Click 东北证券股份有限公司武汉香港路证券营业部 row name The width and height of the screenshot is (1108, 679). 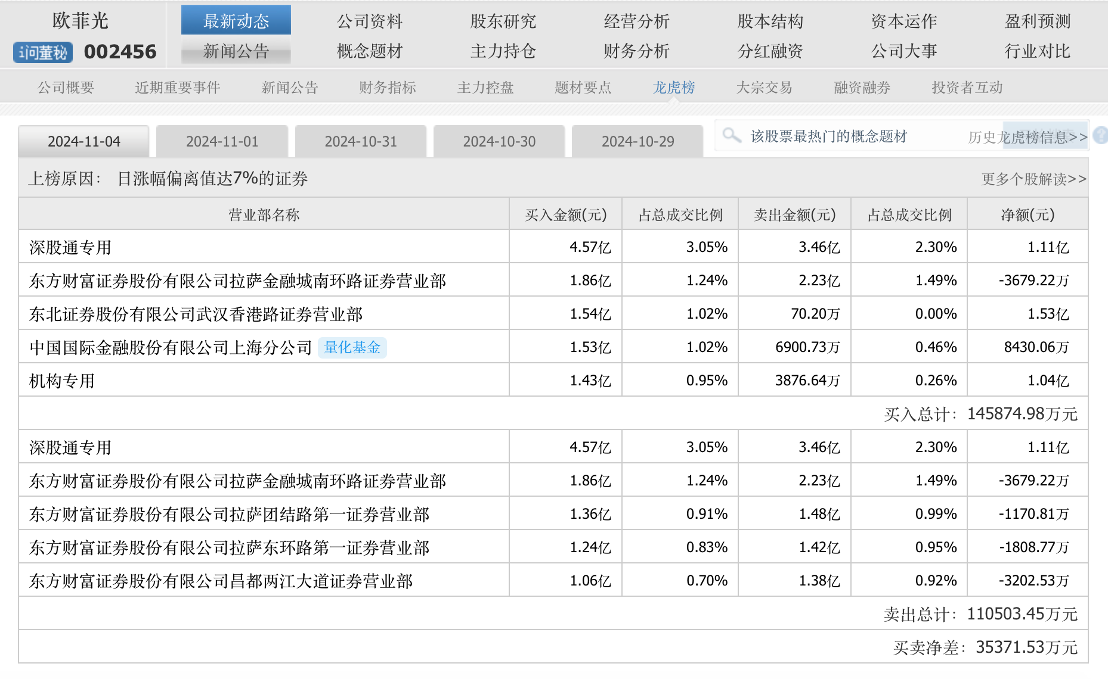(196, 314)
